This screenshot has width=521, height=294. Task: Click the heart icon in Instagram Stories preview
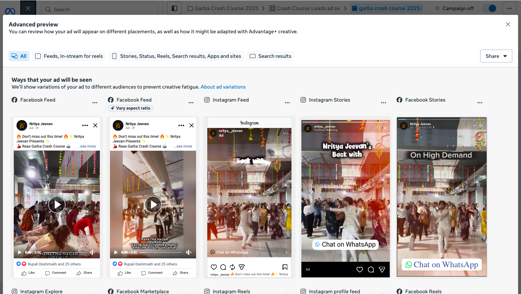(360, 269)
